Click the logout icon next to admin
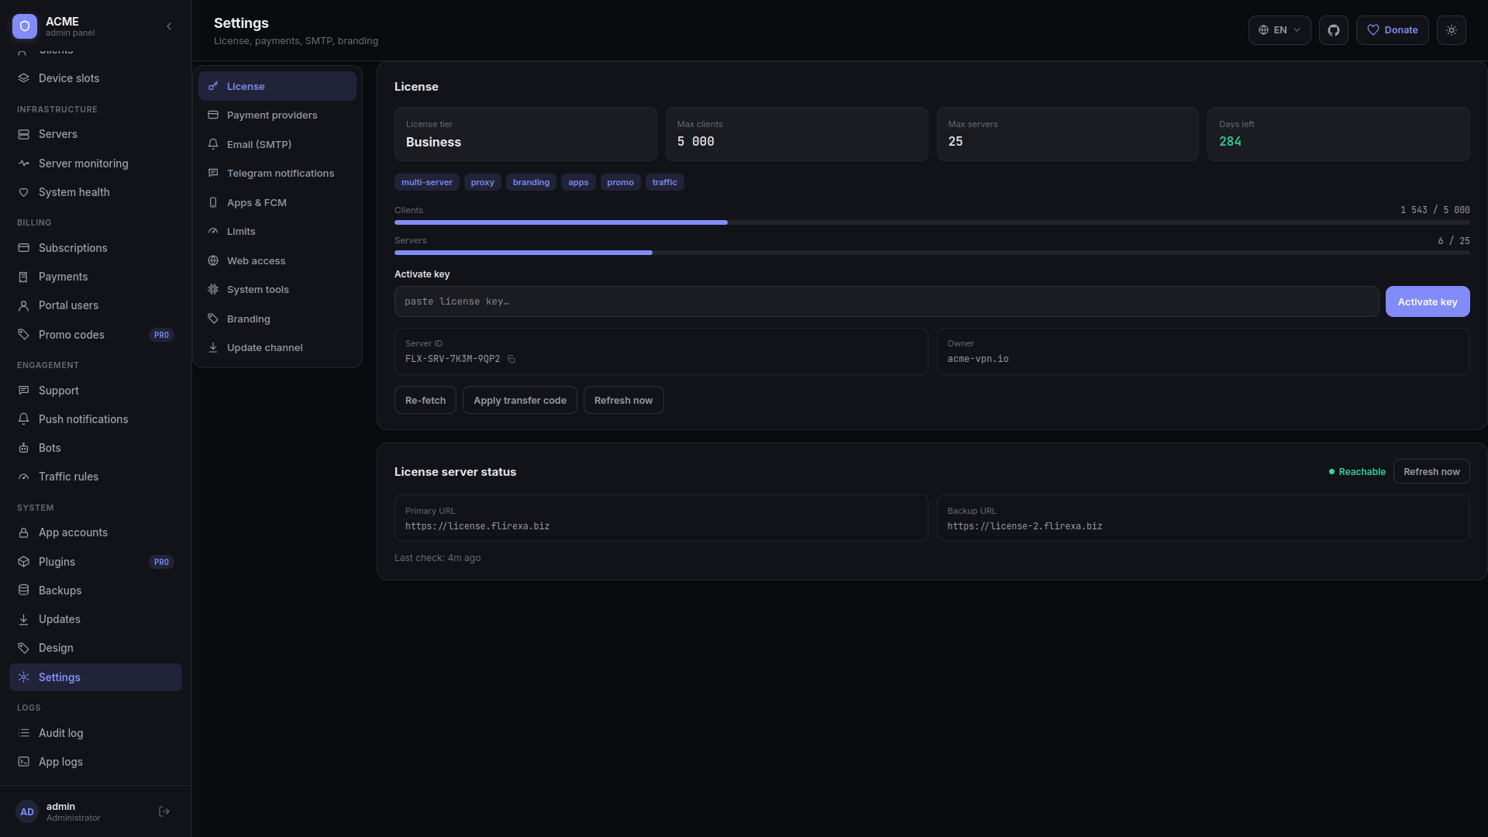This screenshot has height=837, width=1488. click(164, 811)
